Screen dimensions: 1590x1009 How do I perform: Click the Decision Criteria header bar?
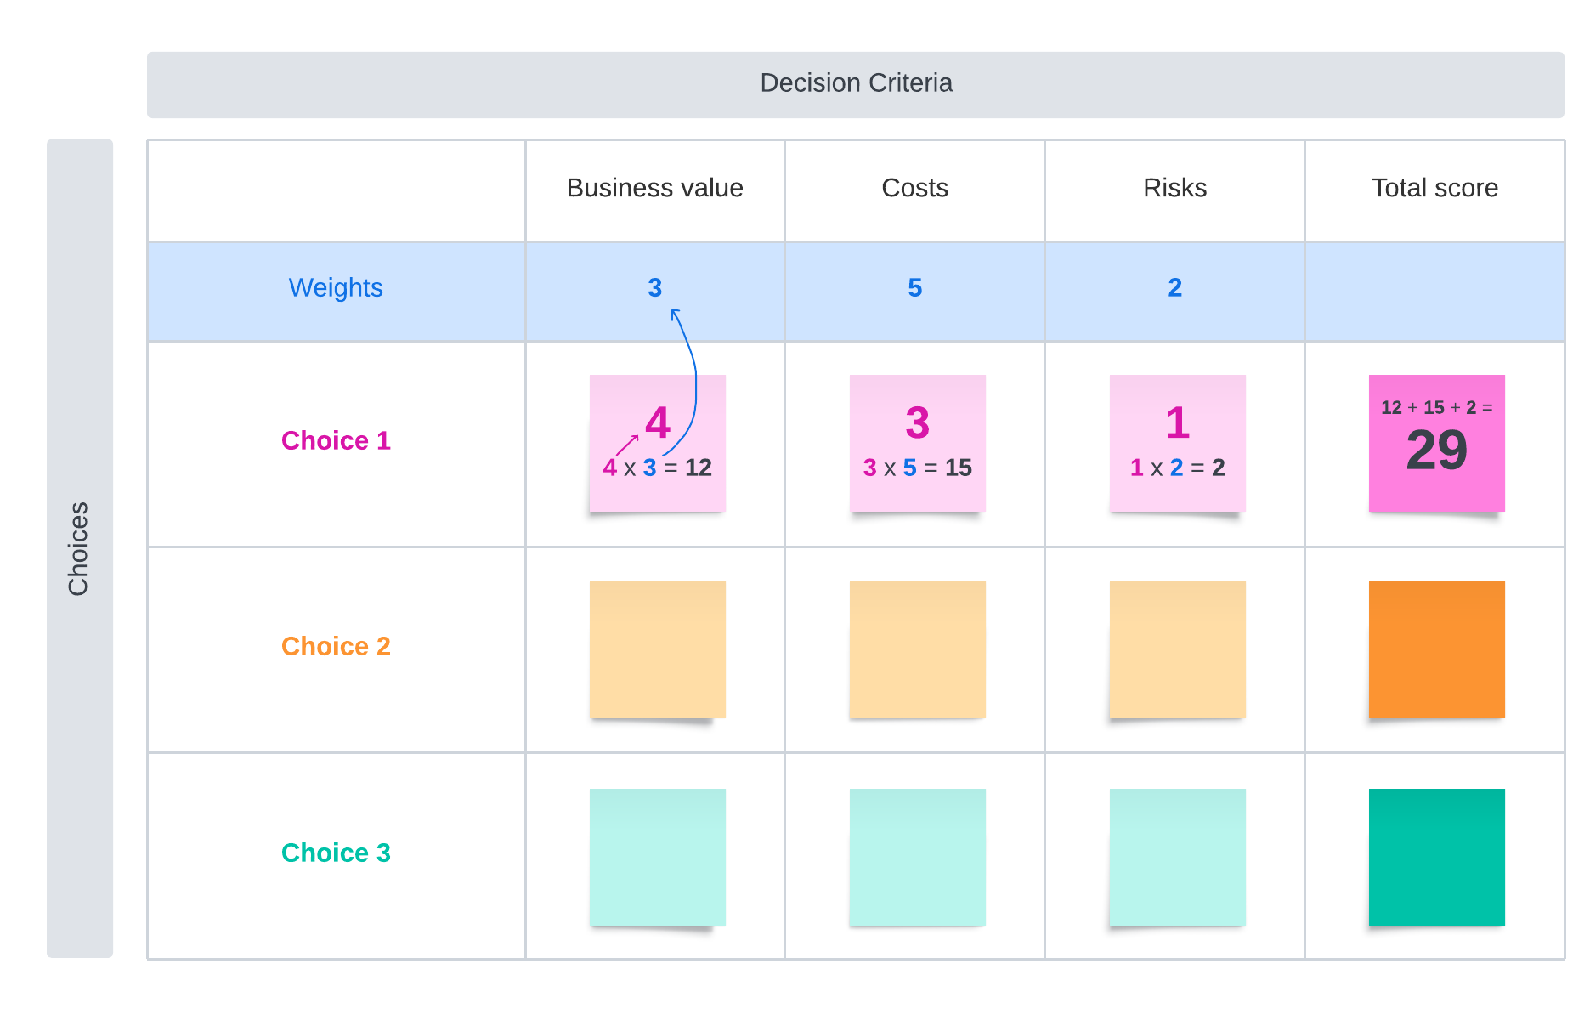tap(855, 83)
